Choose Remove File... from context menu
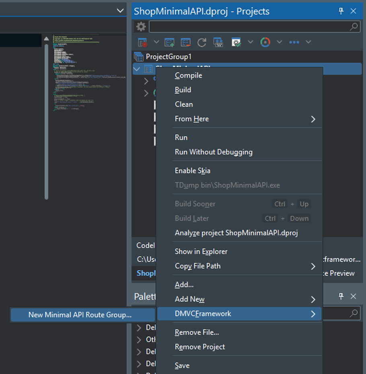 [x=239, y=333]
